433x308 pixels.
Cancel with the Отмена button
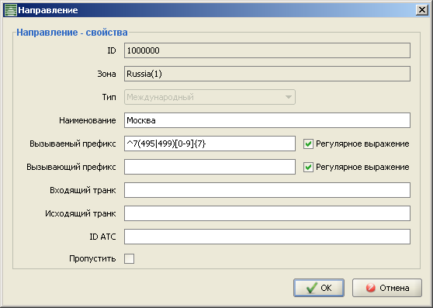(387, 288)
